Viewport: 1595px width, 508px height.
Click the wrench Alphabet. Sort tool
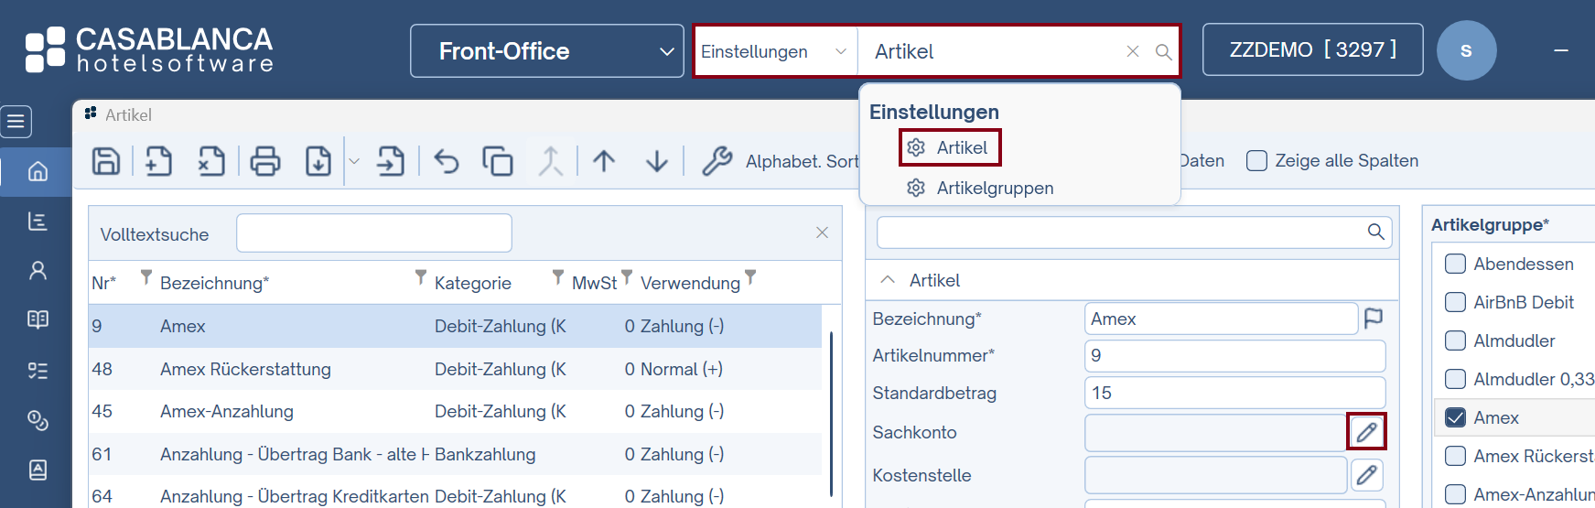pos(717,161)
